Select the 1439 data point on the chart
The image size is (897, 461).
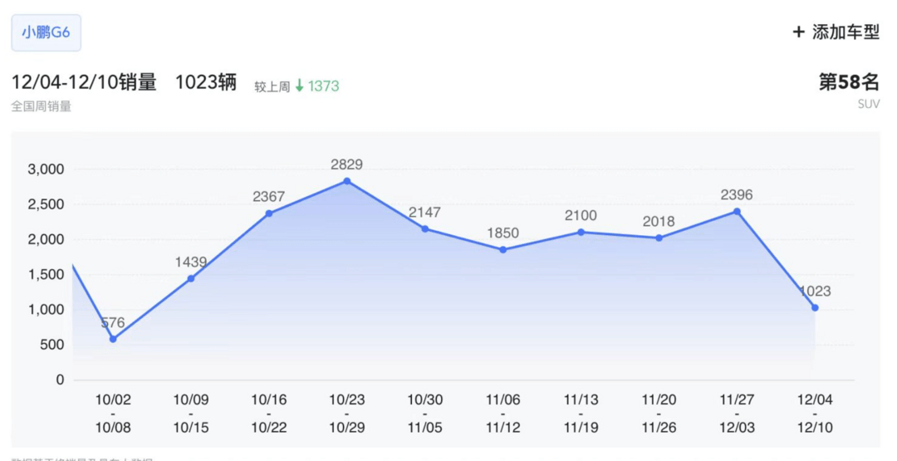pos(191,278)
